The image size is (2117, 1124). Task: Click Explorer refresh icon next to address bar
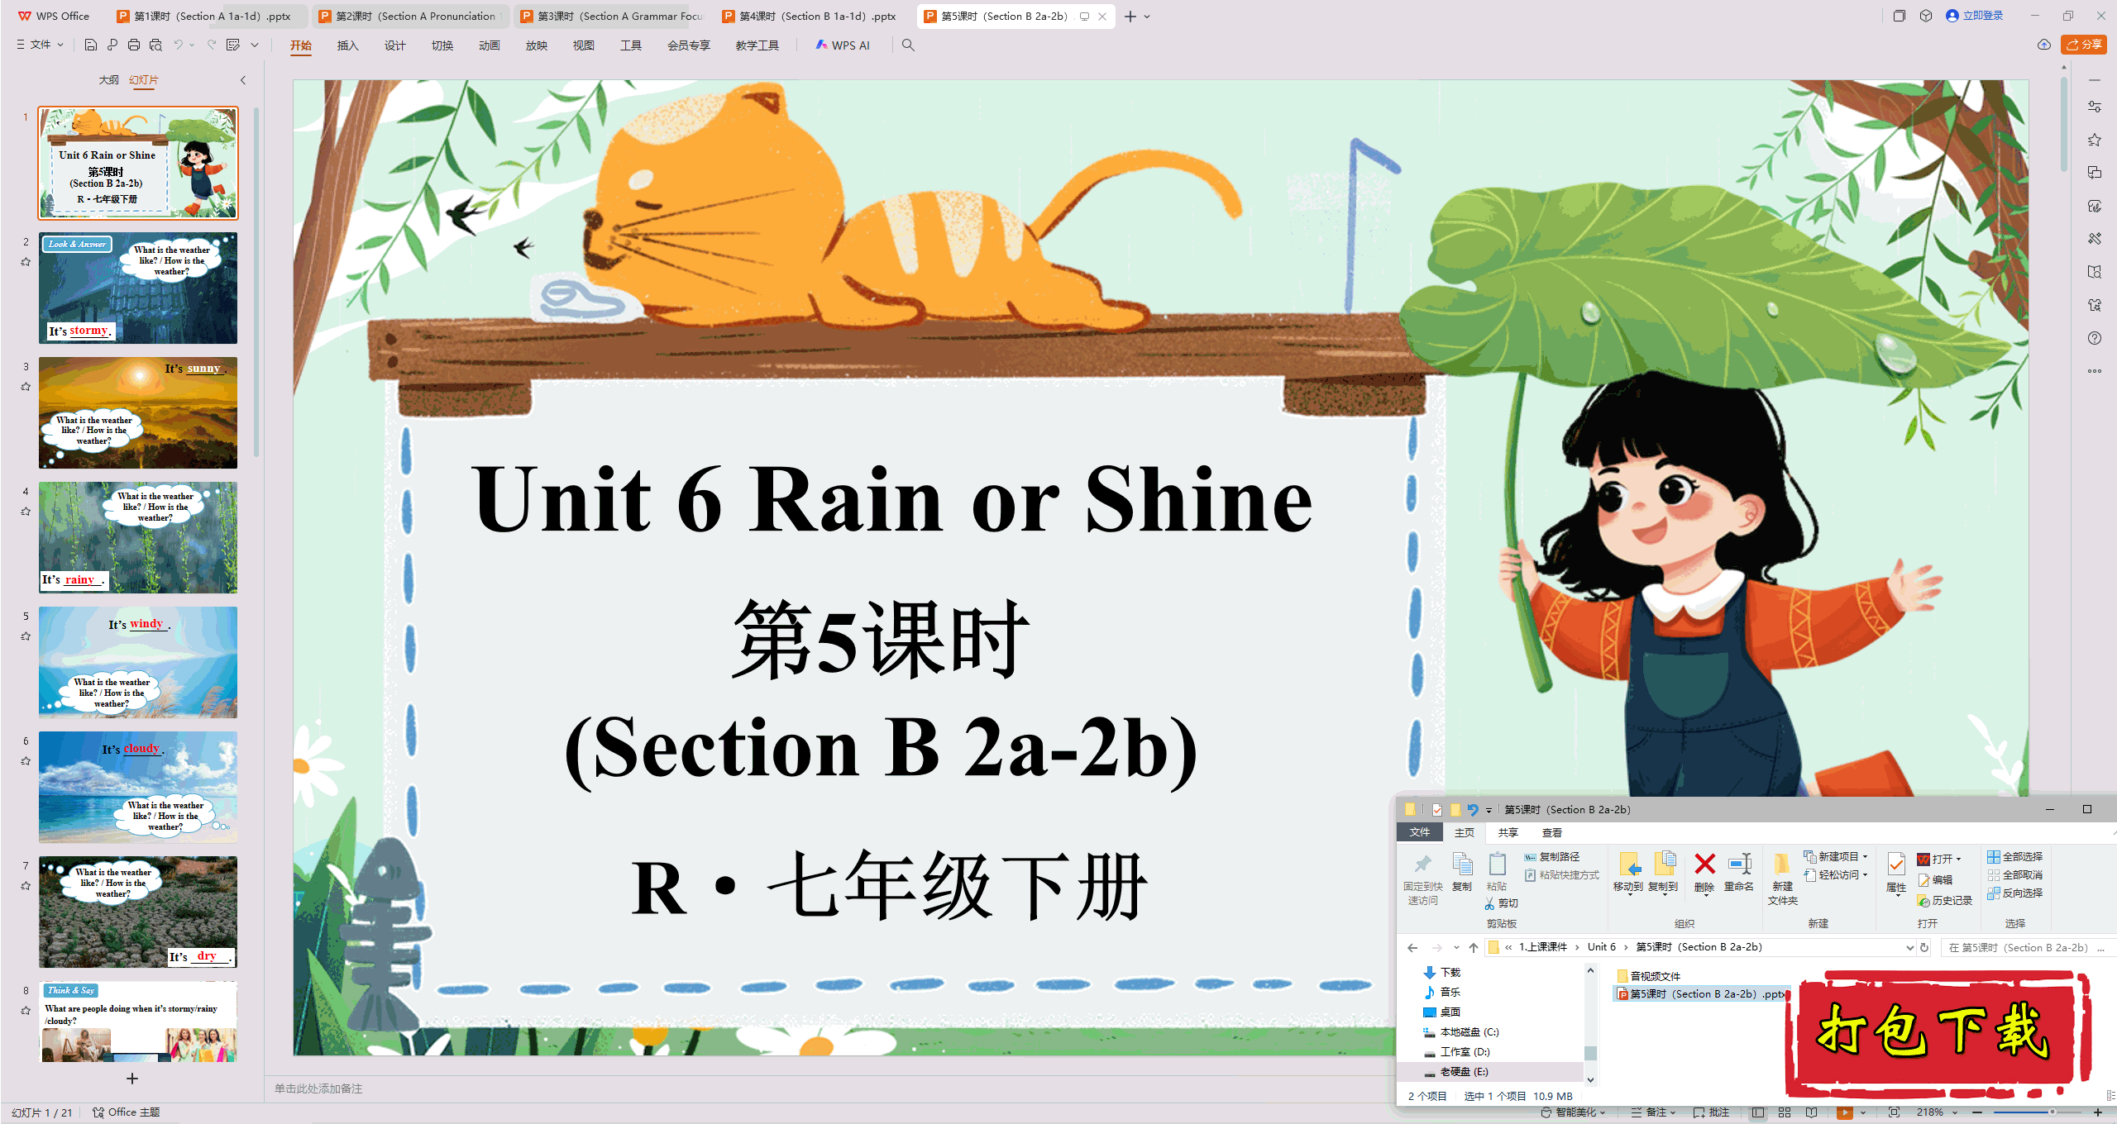pos(1925,947)
